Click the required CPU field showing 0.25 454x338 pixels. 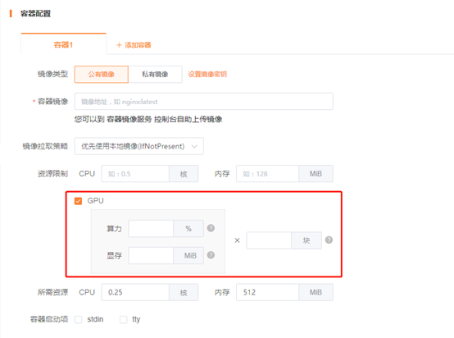(135, 292)
